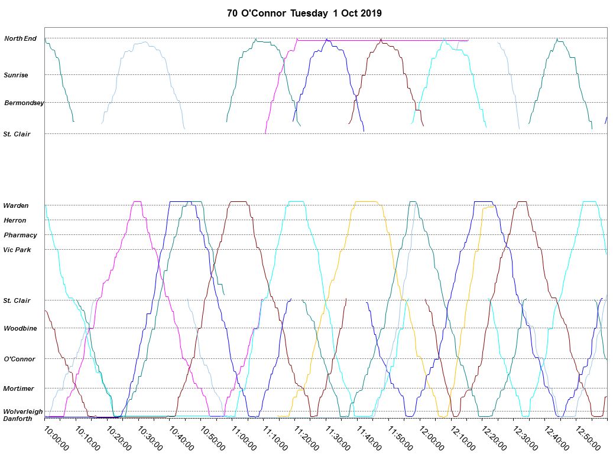
Task: Select the Danforth stop label
Action: click(x=18, y=419)
